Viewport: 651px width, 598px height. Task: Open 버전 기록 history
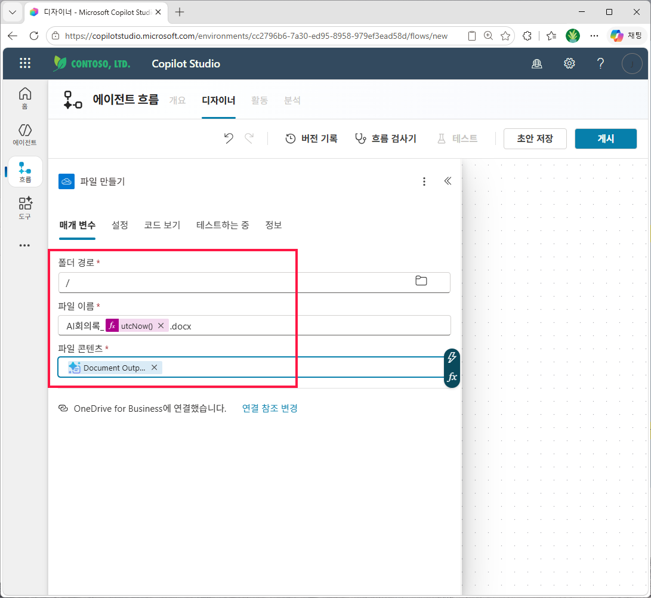click(x=311, y=138)
